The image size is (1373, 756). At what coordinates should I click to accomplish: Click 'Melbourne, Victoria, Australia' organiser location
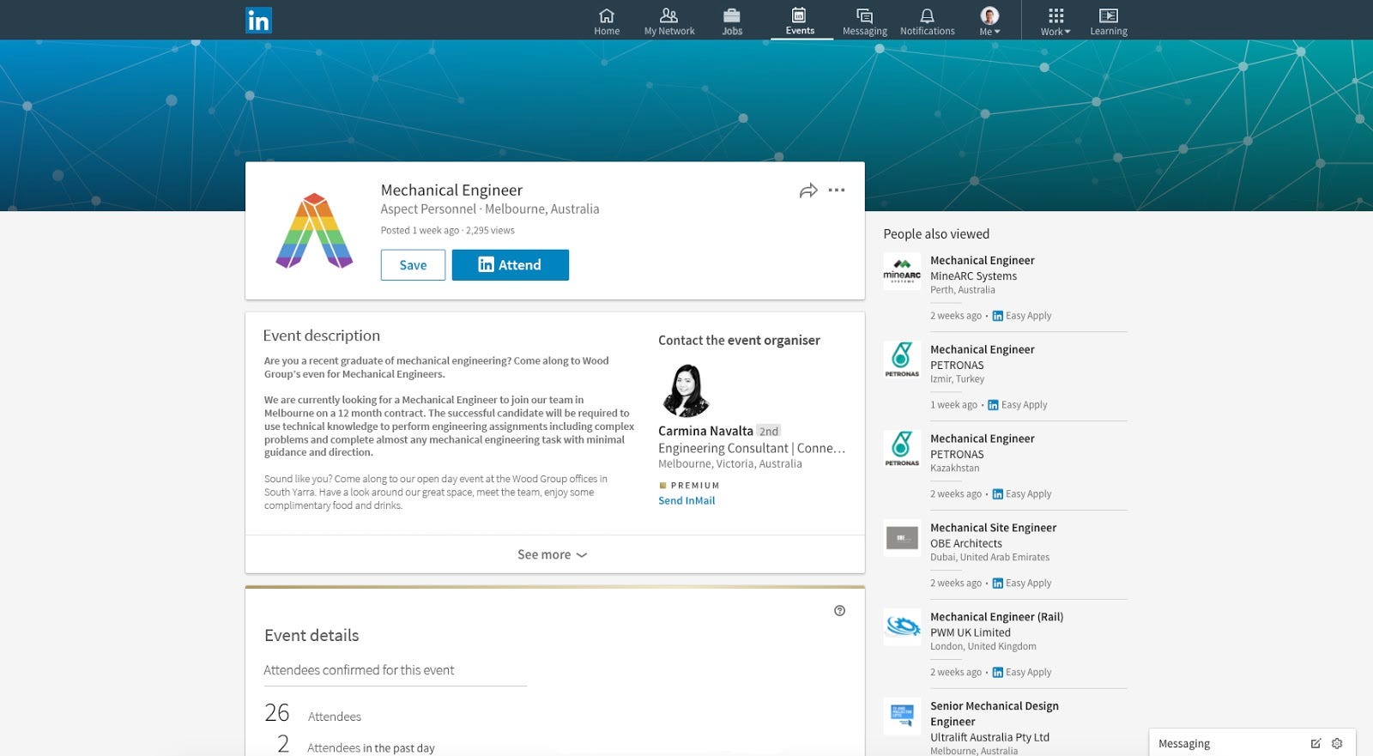pyautogui.click(x=730, y=464)
